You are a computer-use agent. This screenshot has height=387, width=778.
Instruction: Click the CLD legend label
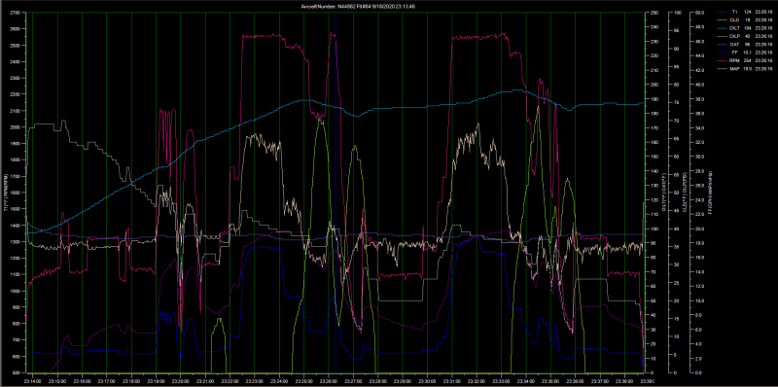click(735, 19)
